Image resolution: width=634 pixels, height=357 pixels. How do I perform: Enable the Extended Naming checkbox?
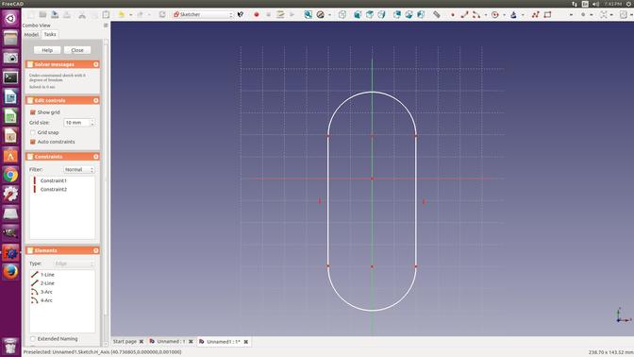(x=33, y=339)
